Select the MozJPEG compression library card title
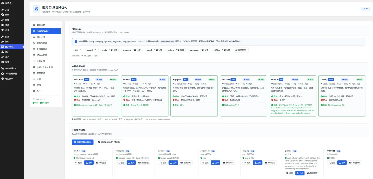The image size is (373, 179). coord(78,79)
